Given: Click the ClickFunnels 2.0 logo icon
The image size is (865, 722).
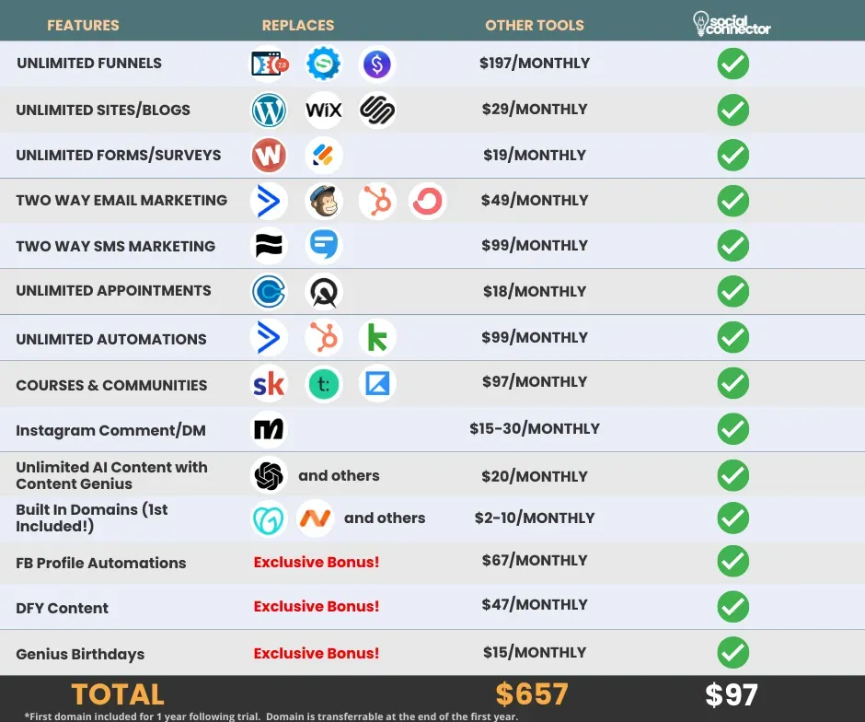Looking at the screenshot, I should (x=269, y=64).
